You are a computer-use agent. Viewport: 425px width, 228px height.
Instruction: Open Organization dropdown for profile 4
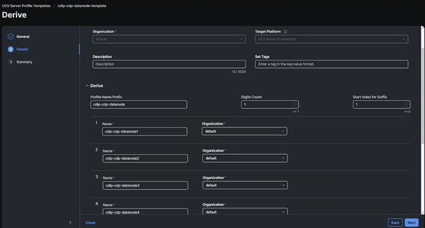[x=245, y=212]
